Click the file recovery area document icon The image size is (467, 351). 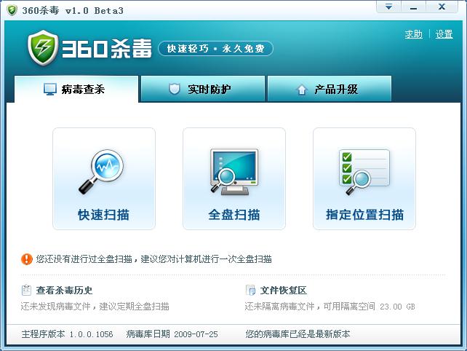click(x=250, y=290)
